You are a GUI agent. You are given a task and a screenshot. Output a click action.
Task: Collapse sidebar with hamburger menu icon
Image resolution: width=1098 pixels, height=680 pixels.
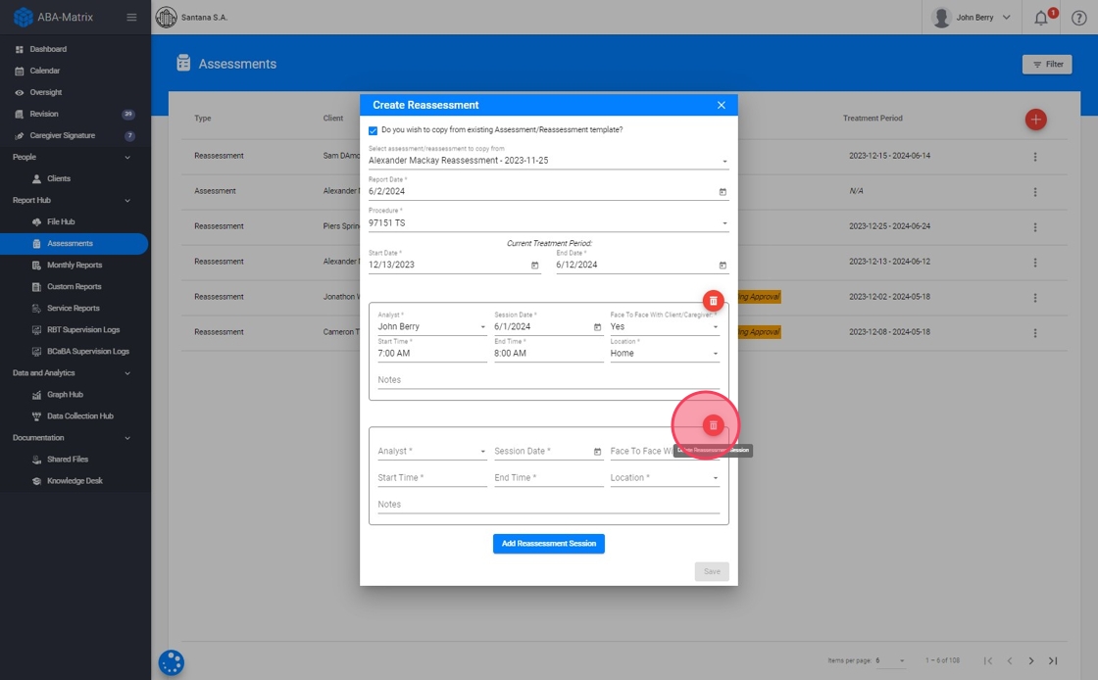point(131,17)
